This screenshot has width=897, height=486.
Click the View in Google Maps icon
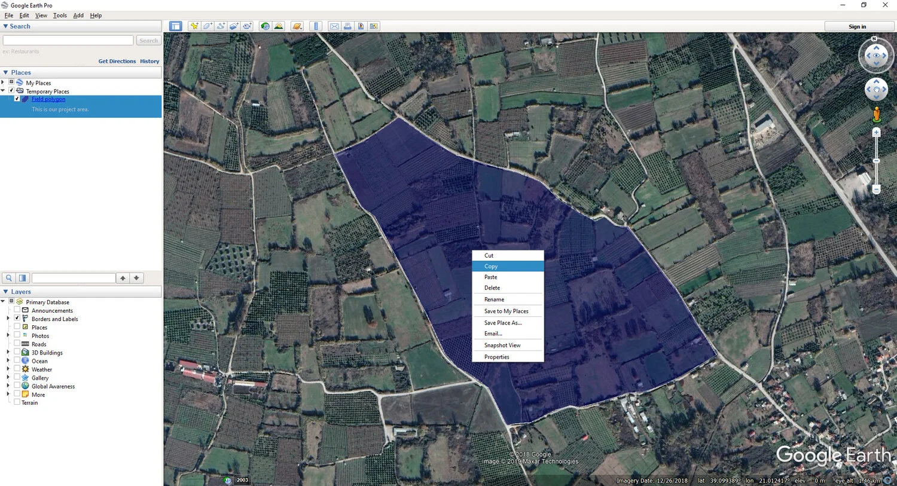pos(374,26)
